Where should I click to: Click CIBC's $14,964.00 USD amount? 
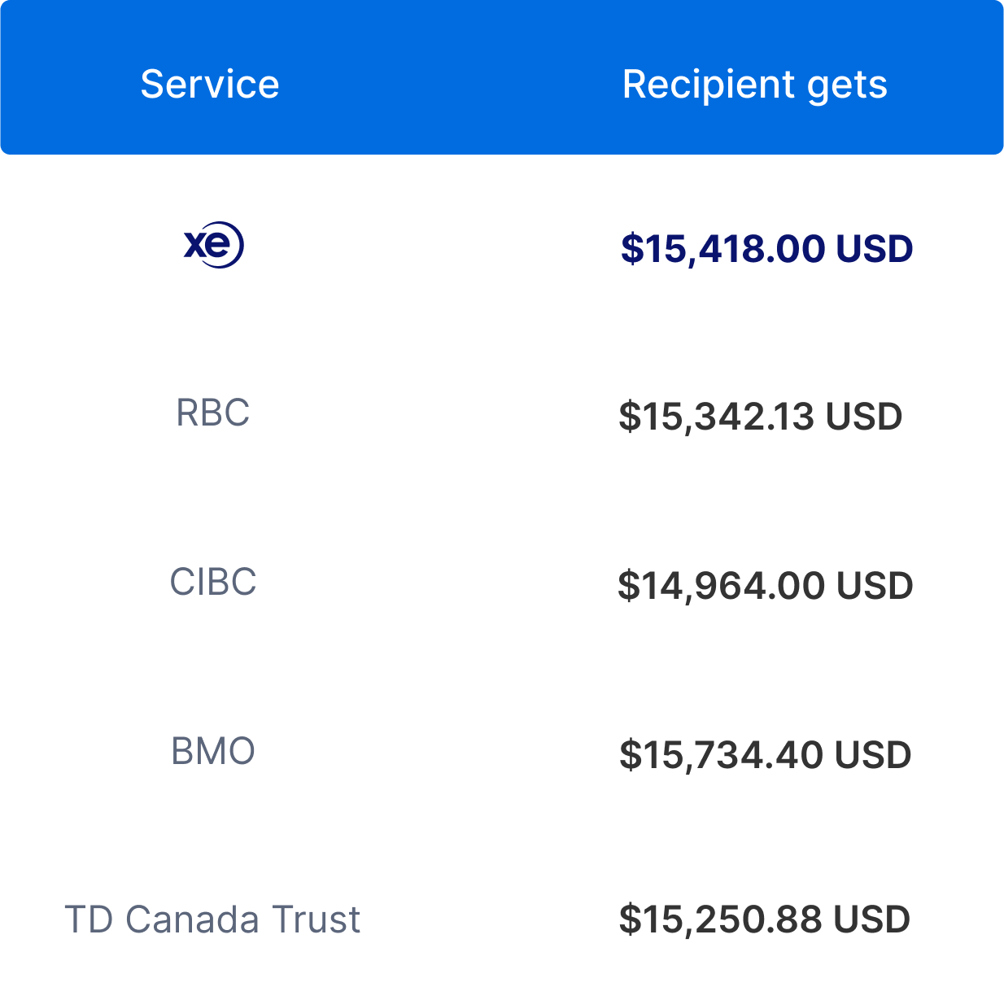[x=766, y=586]
